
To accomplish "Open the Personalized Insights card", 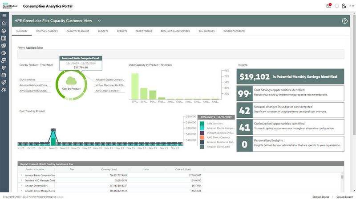I will 291,144.
